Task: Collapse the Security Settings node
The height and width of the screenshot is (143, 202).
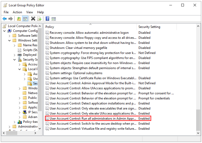Action: [x=14, y=60]
